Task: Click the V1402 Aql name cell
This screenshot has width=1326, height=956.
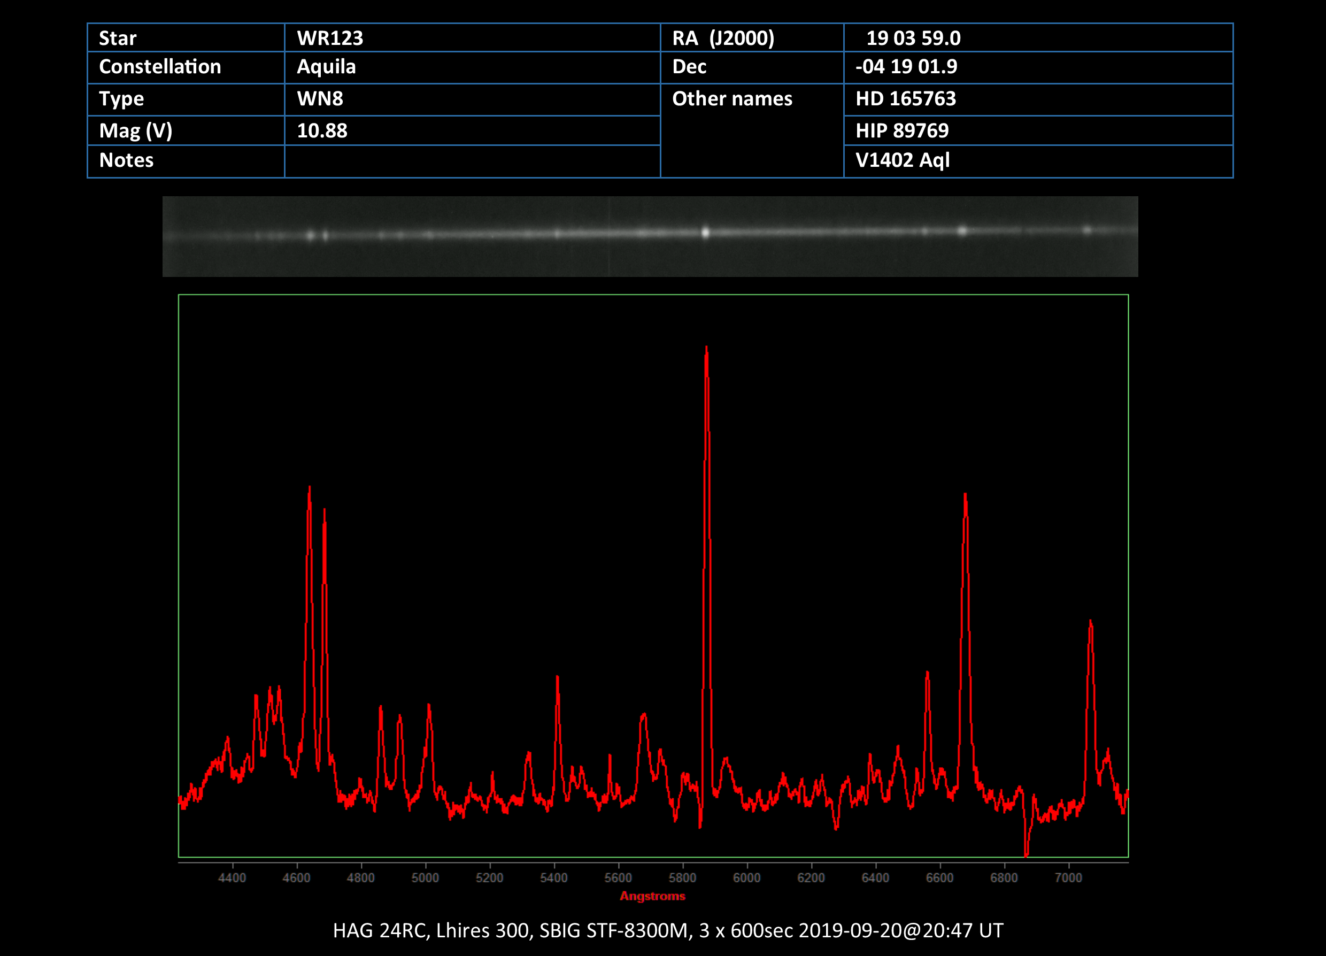Action: pyautogui.click(x=902, y=160)
